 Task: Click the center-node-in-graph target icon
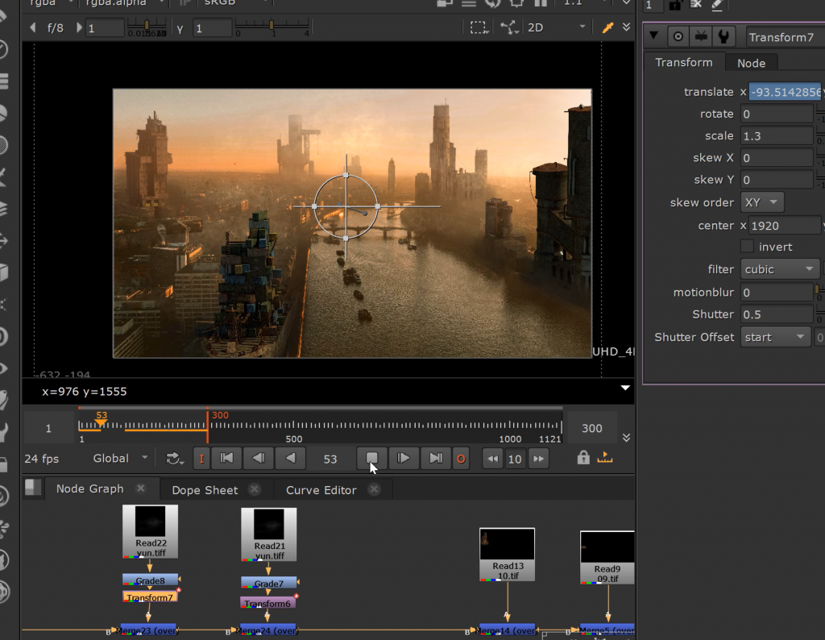678,36
